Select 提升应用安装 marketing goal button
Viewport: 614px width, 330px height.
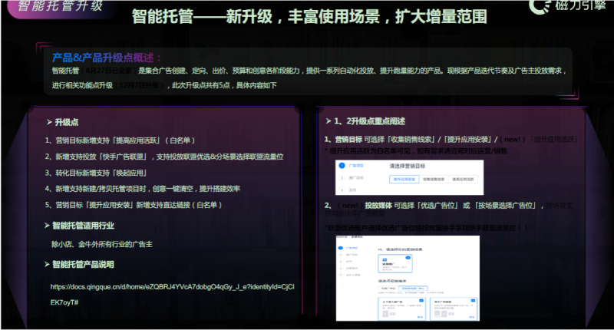[x=404, y=180]
